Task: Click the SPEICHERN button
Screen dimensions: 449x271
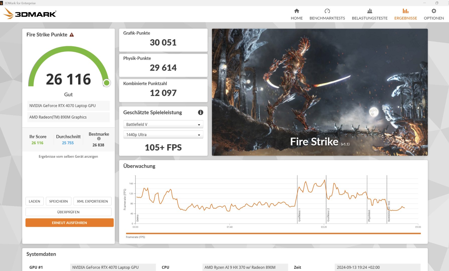Action: (x=58, y=201)
